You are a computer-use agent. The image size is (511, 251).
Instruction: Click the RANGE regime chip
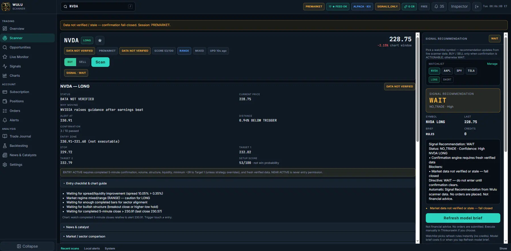click(184, 51)
